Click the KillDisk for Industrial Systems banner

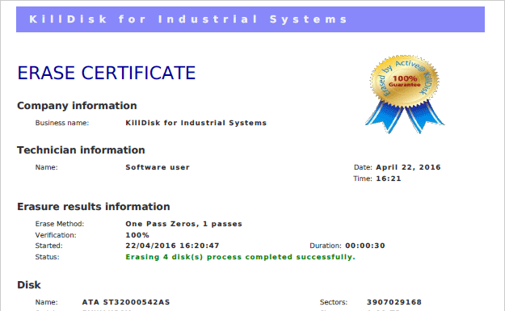(x=250, y=19)
